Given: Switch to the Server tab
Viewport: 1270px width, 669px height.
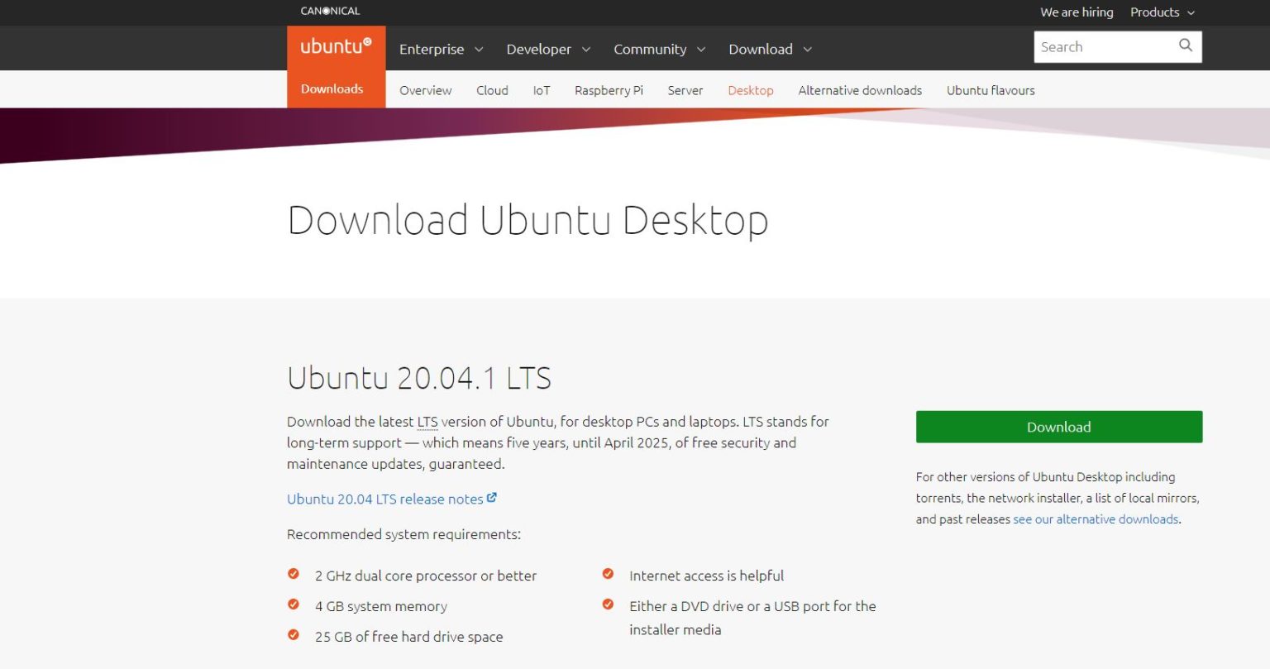Looking at the screenshot, I should click(x=685, y=90).
